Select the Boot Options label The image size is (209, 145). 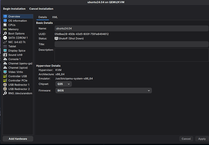(x=16, y=34)
